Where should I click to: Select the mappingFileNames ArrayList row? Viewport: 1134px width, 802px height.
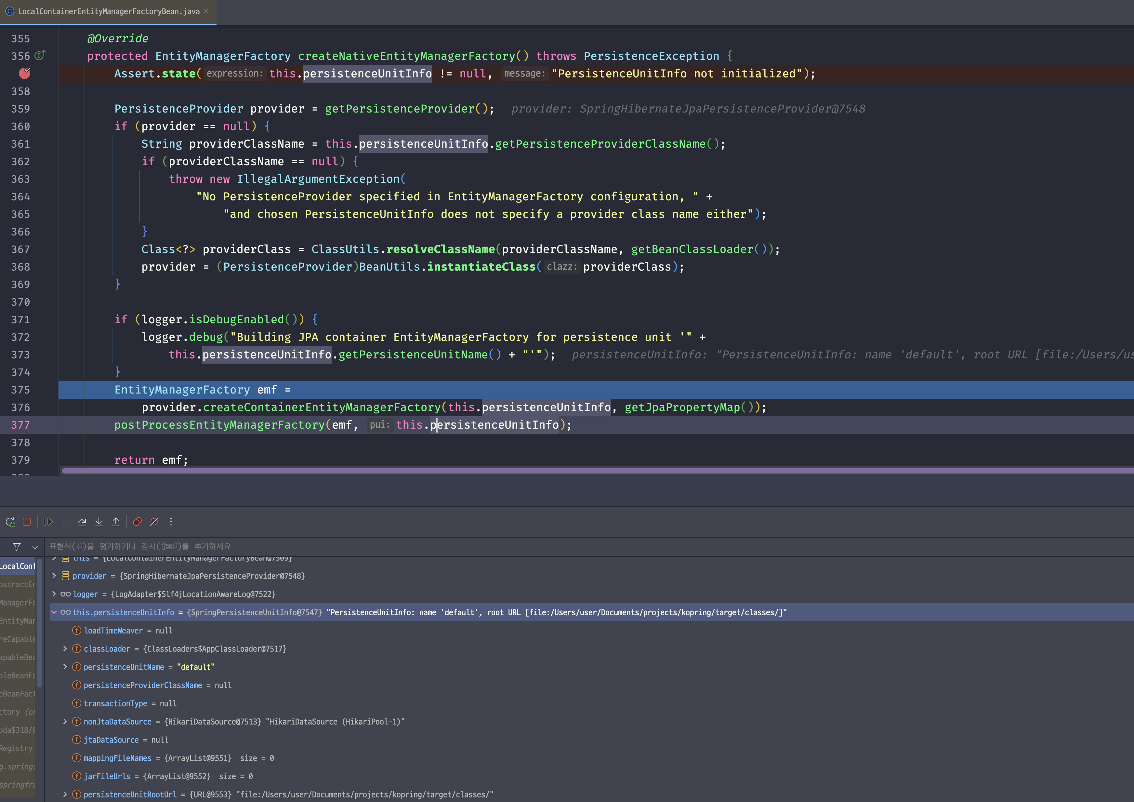tap(592, 758)
